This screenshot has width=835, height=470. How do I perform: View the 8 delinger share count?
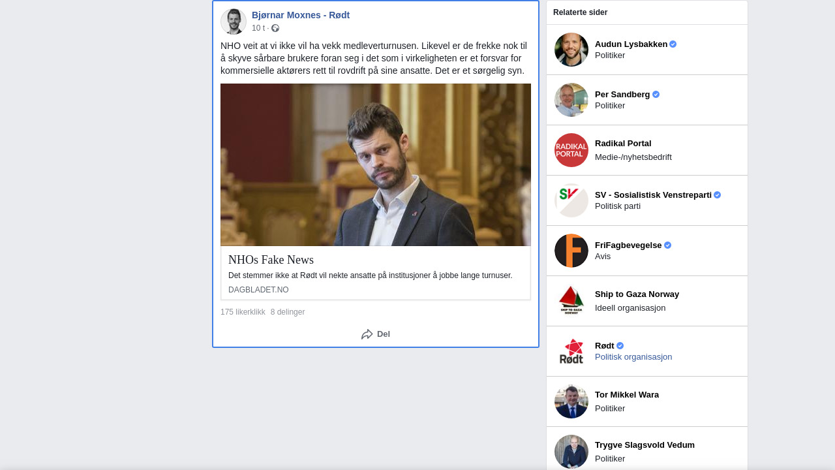[288, 312]
